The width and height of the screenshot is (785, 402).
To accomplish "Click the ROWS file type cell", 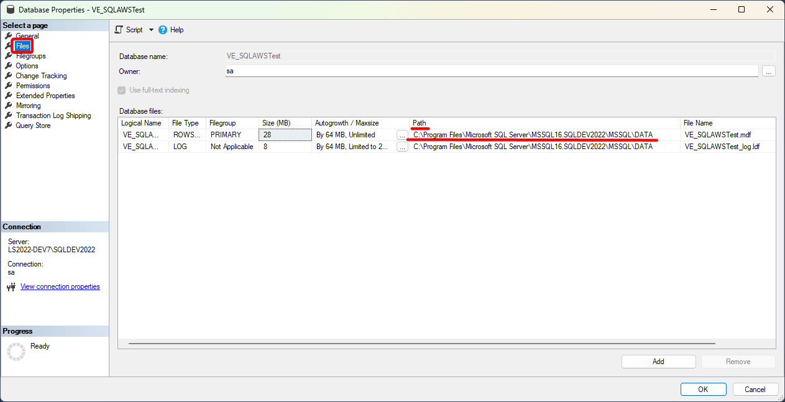I will coord(187,134).
